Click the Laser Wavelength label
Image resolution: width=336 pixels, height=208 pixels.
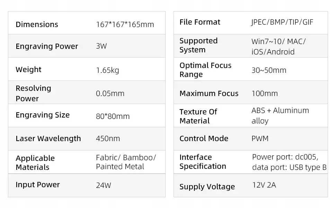pyautogui.click(x=48, y=139)
